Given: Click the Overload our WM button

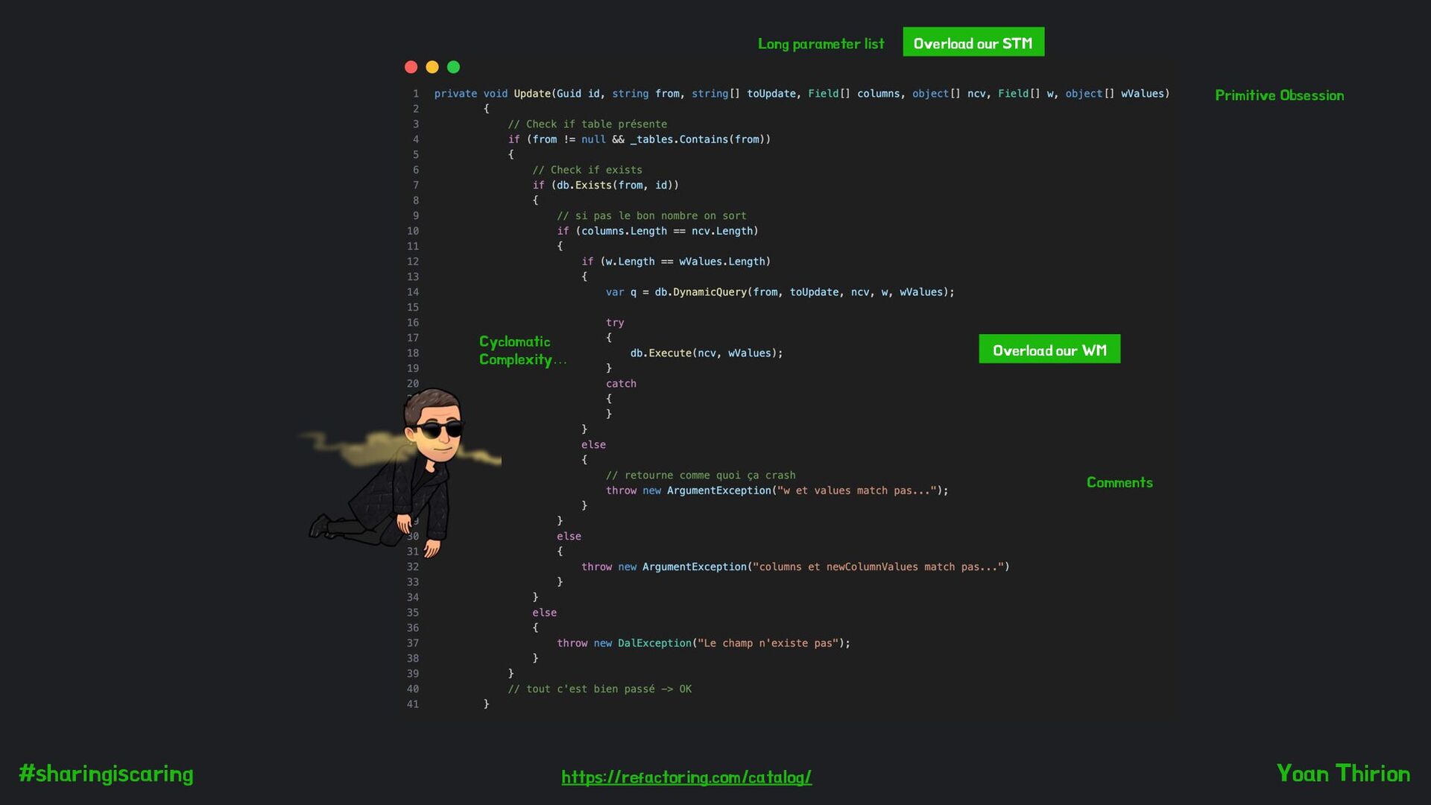Looking at the screenshot, I should (1049, 350).
